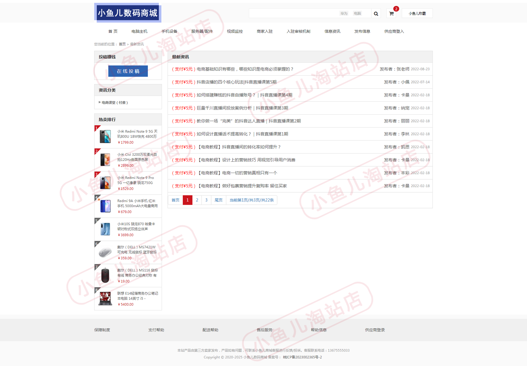
Task: Open the DELL MS7421W wireless mouse thumbnail
Action: pos(105,252)
